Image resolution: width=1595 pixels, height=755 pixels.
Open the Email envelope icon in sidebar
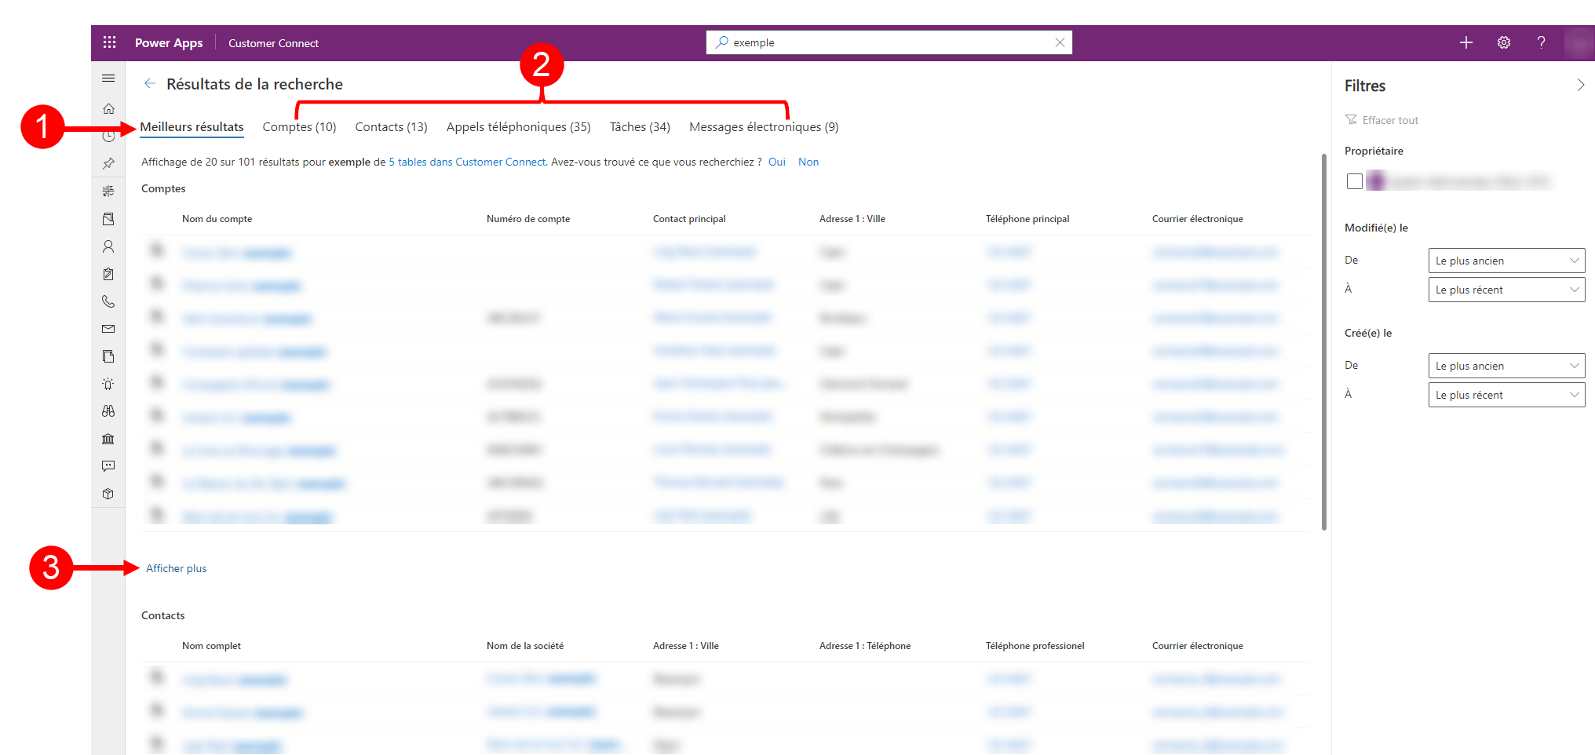point(108,329)
